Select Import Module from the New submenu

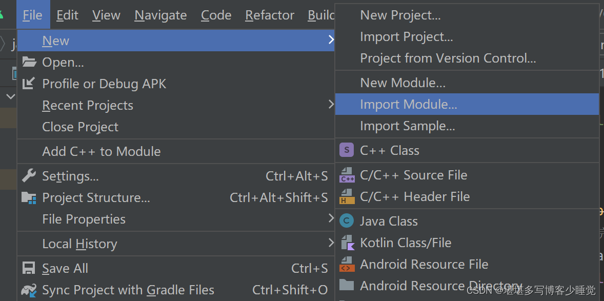[408, 105]
